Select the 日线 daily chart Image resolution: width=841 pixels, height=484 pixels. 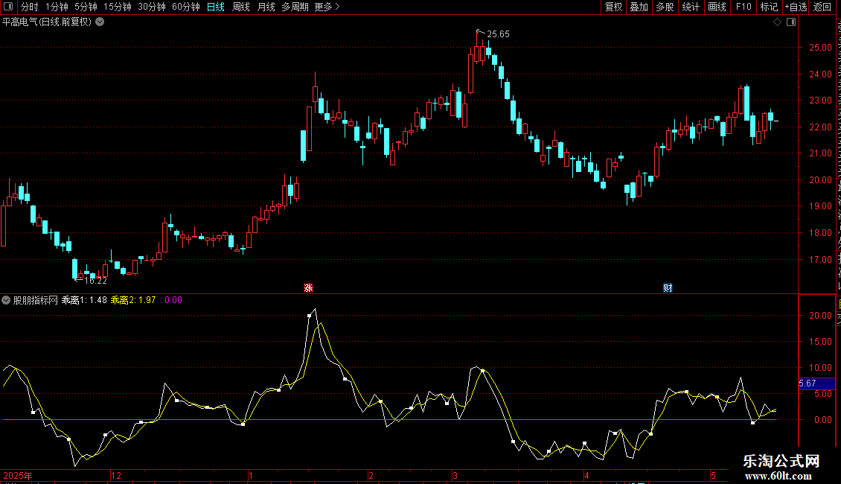pyautogui.click(x=216, y=7)
